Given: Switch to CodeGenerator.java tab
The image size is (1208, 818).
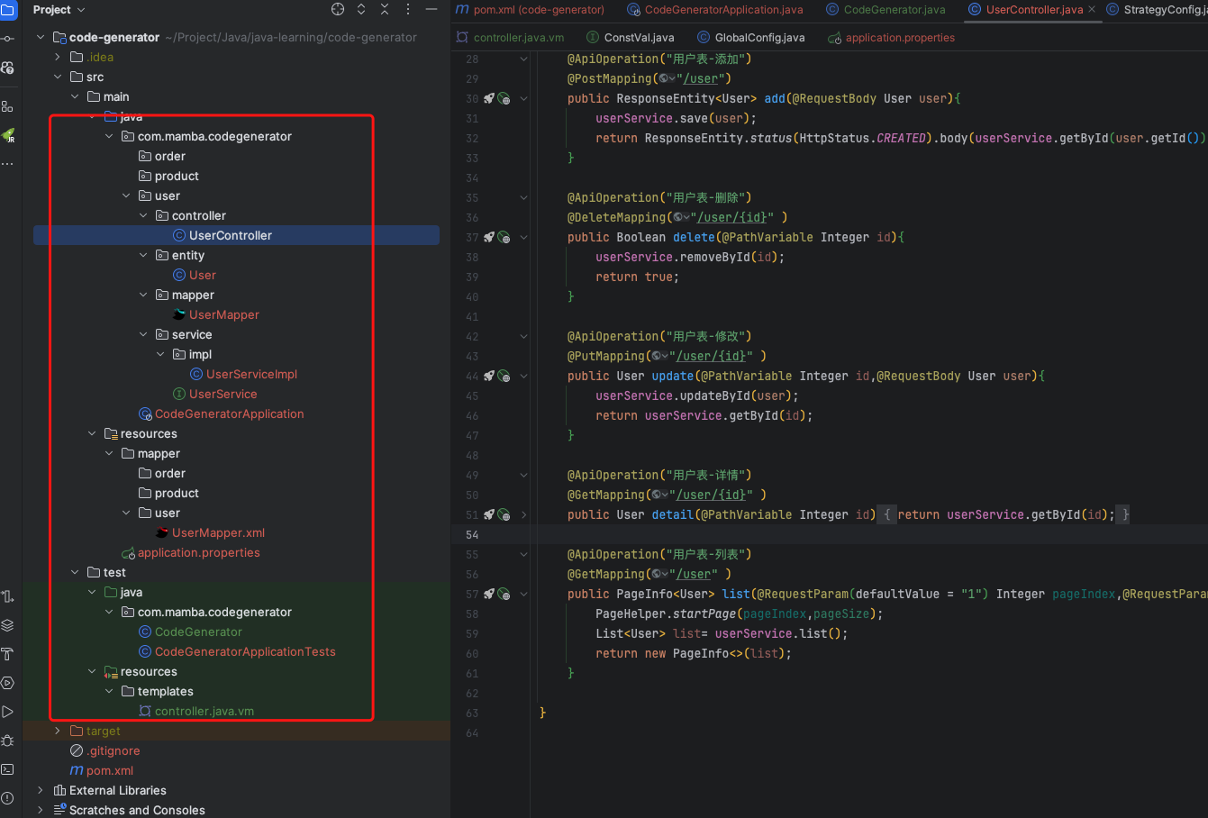Looking at the screenshot, I should point(886,9).
